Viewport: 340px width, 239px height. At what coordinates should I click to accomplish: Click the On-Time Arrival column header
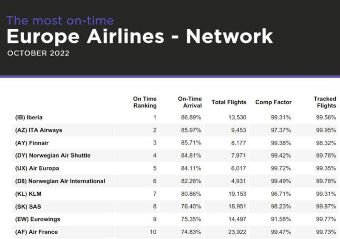click(x=190, y=102)
